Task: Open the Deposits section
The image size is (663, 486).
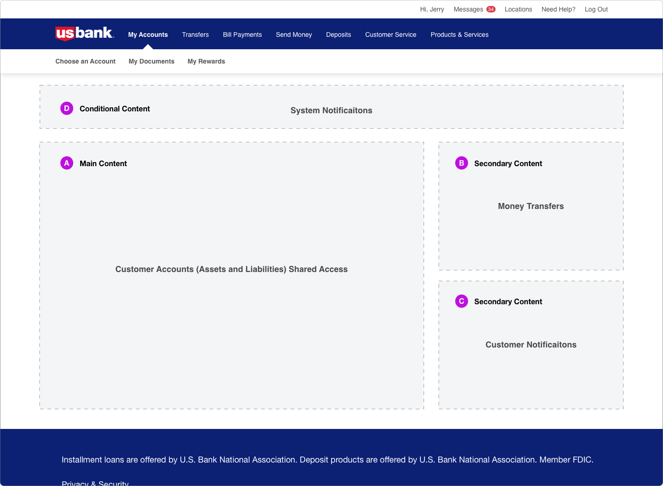Action: click(338, 35)
